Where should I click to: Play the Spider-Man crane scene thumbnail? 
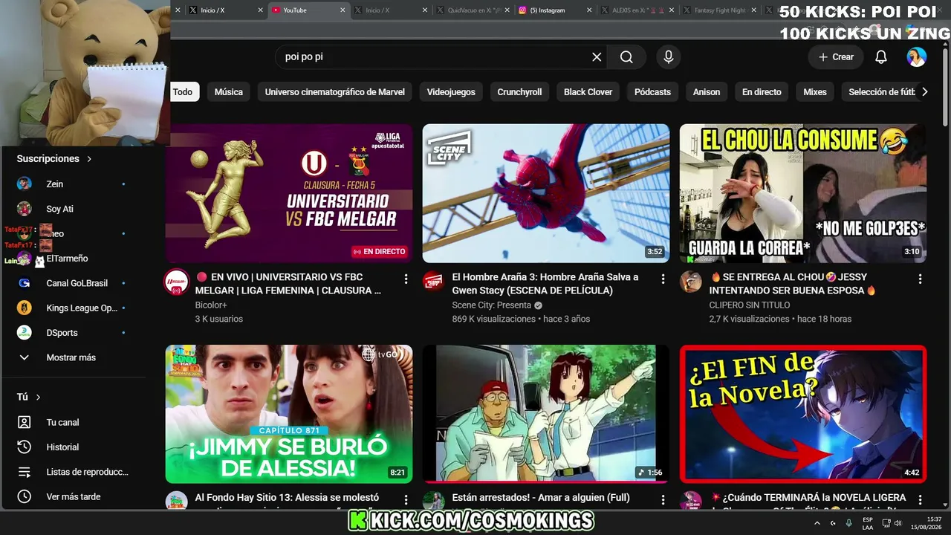546,193
